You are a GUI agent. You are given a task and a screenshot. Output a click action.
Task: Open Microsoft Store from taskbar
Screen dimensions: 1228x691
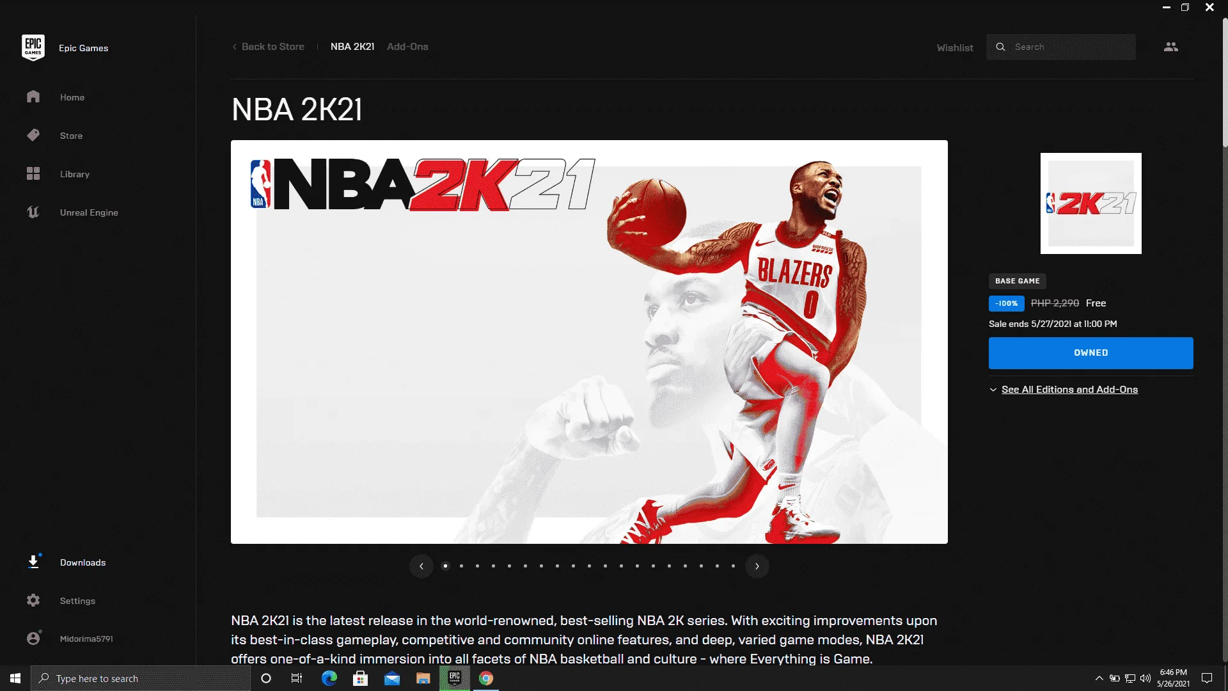[360, 678]
